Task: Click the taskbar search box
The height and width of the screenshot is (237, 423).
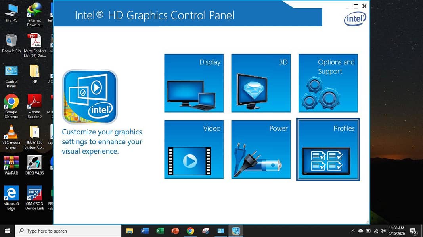Action: pos(68,231)
